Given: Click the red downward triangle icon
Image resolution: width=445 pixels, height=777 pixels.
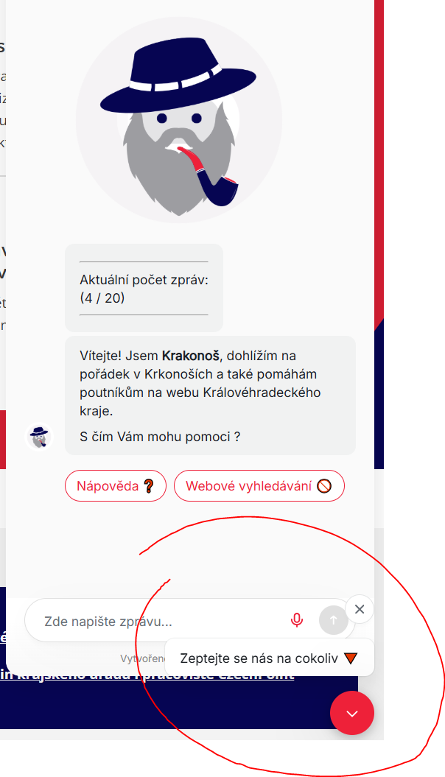Looking at the screenshot, I should pyautogui.click(x=351, y=658).
